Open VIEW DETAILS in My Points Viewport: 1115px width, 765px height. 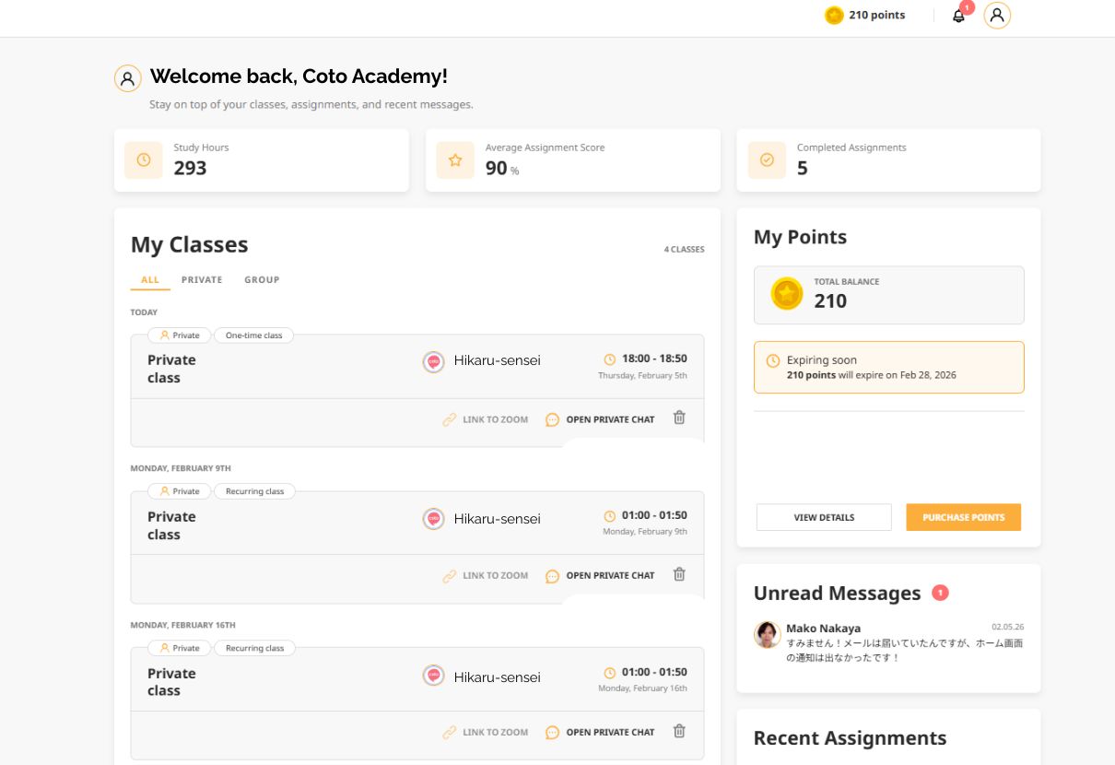(x=823, y=517)
